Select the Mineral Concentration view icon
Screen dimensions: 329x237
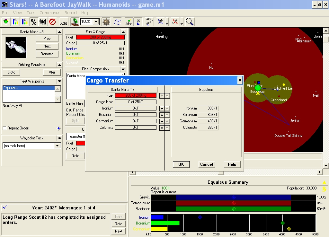click(x=24, y=22)
